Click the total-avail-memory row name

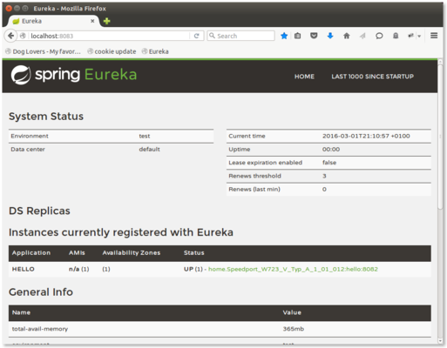coord(40,329)
